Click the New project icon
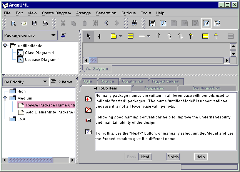240x172 pixels. tap(13, 23)
